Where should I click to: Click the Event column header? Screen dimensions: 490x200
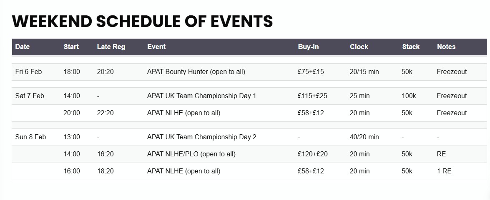point(156,47)
